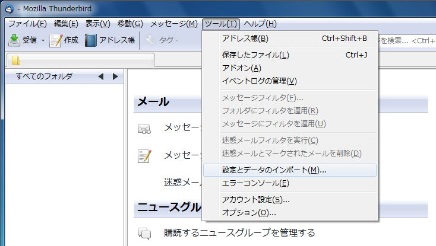Image resolution: width=436 pixels, height=246 pixels.
Task: Click the write message notepad icon
Action: pos(144,156)
